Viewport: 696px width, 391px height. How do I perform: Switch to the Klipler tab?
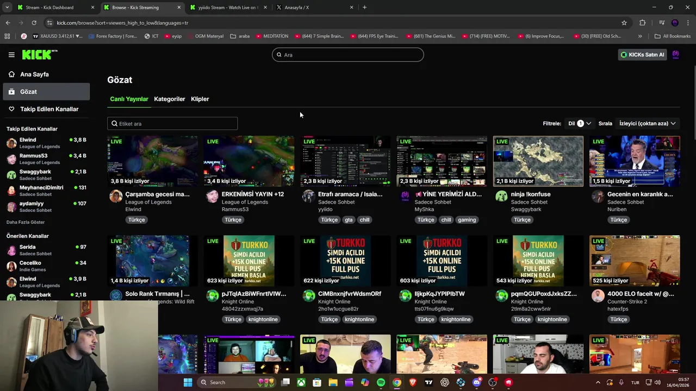(200, 99)
